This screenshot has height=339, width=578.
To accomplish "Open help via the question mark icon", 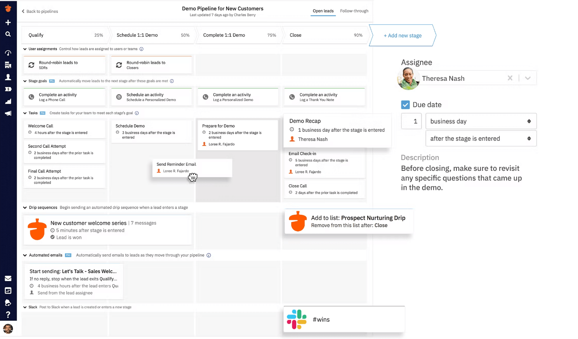I will pos(8,315).
